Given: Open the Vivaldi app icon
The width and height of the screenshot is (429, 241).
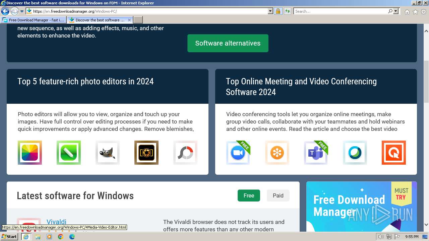Looking at the screenshot, I should click(x=29, y=225).
